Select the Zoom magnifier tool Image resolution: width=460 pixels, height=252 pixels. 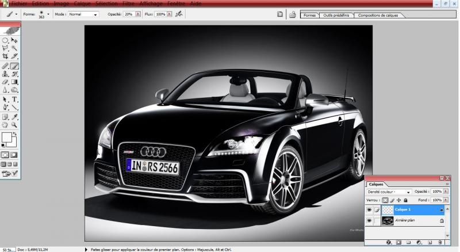(14, 125)
